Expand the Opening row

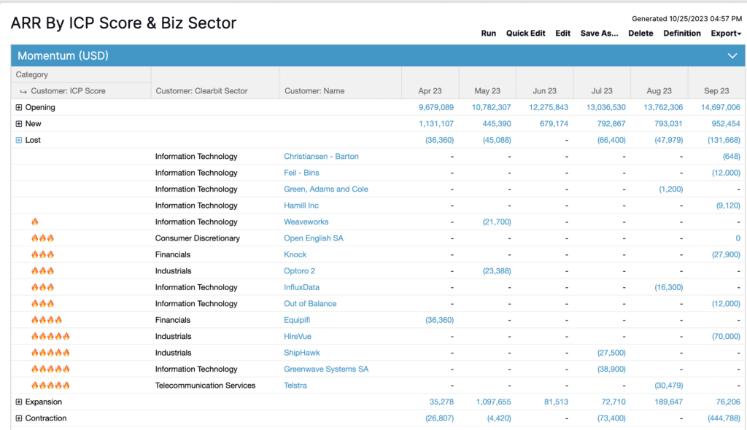pos(18,108)
